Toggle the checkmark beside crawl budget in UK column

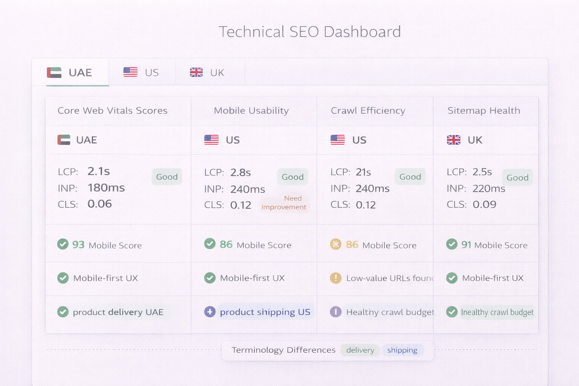pyautogui.click(x=452, y=312)
